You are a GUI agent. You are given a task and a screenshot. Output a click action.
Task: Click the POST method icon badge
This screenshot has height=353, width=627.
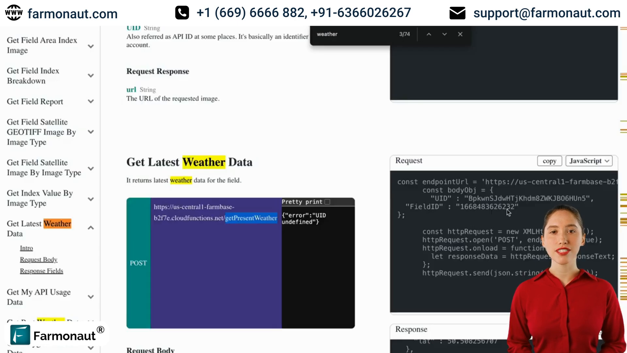point(138,263)
